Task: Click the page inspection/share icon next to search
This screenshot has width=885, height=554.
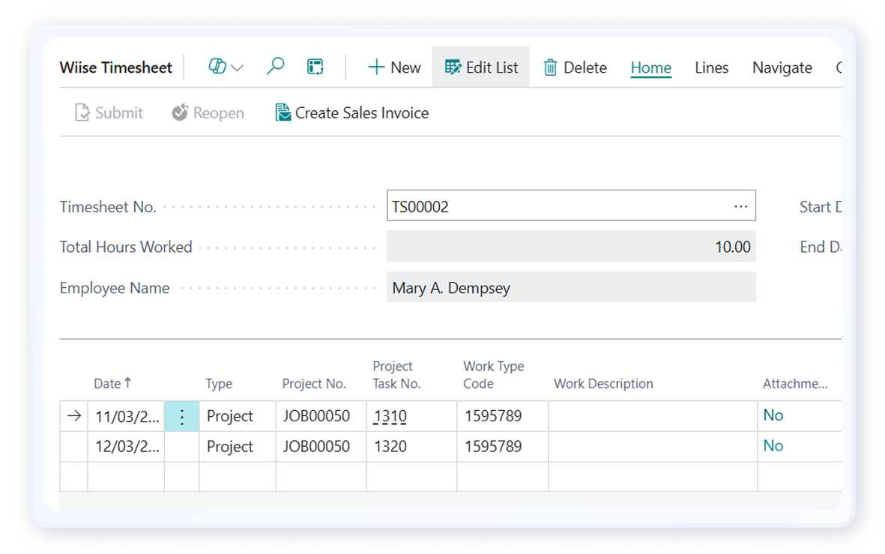Action: 315,67
